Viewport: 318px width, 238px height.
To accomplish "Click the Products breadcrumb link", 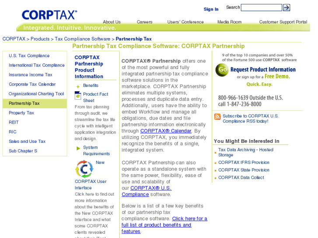I will (x=40, y=39).
